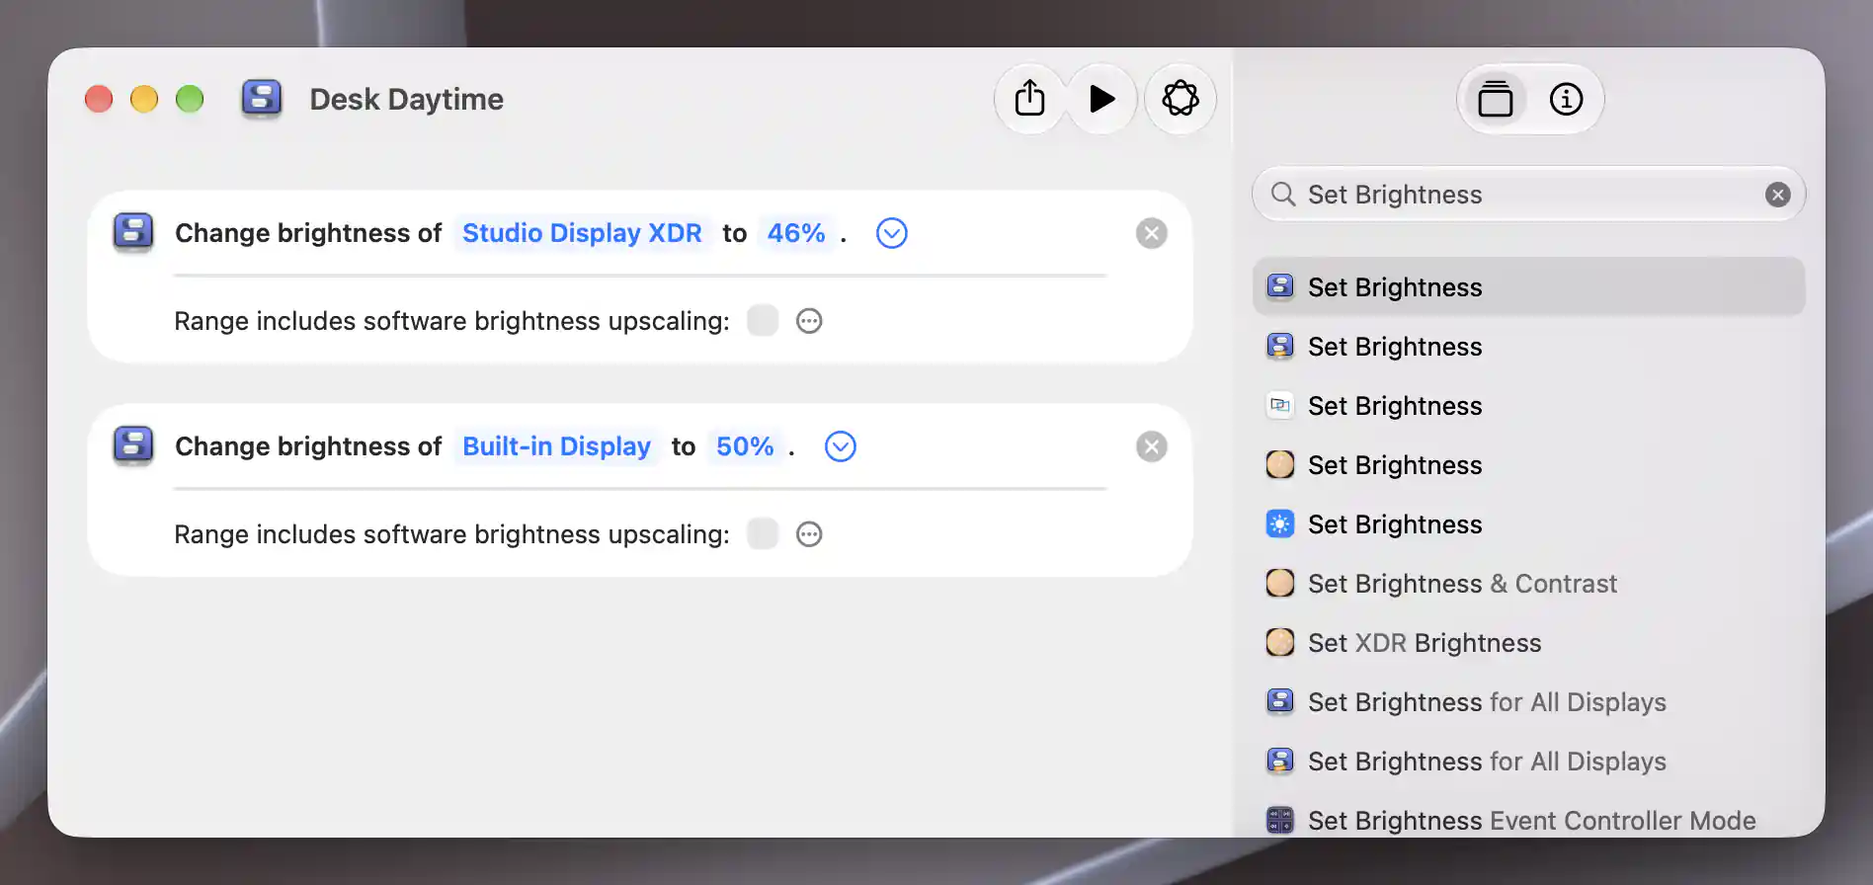Show the action library panel
Screen dimensions: 1873x885
point(1495,99)
